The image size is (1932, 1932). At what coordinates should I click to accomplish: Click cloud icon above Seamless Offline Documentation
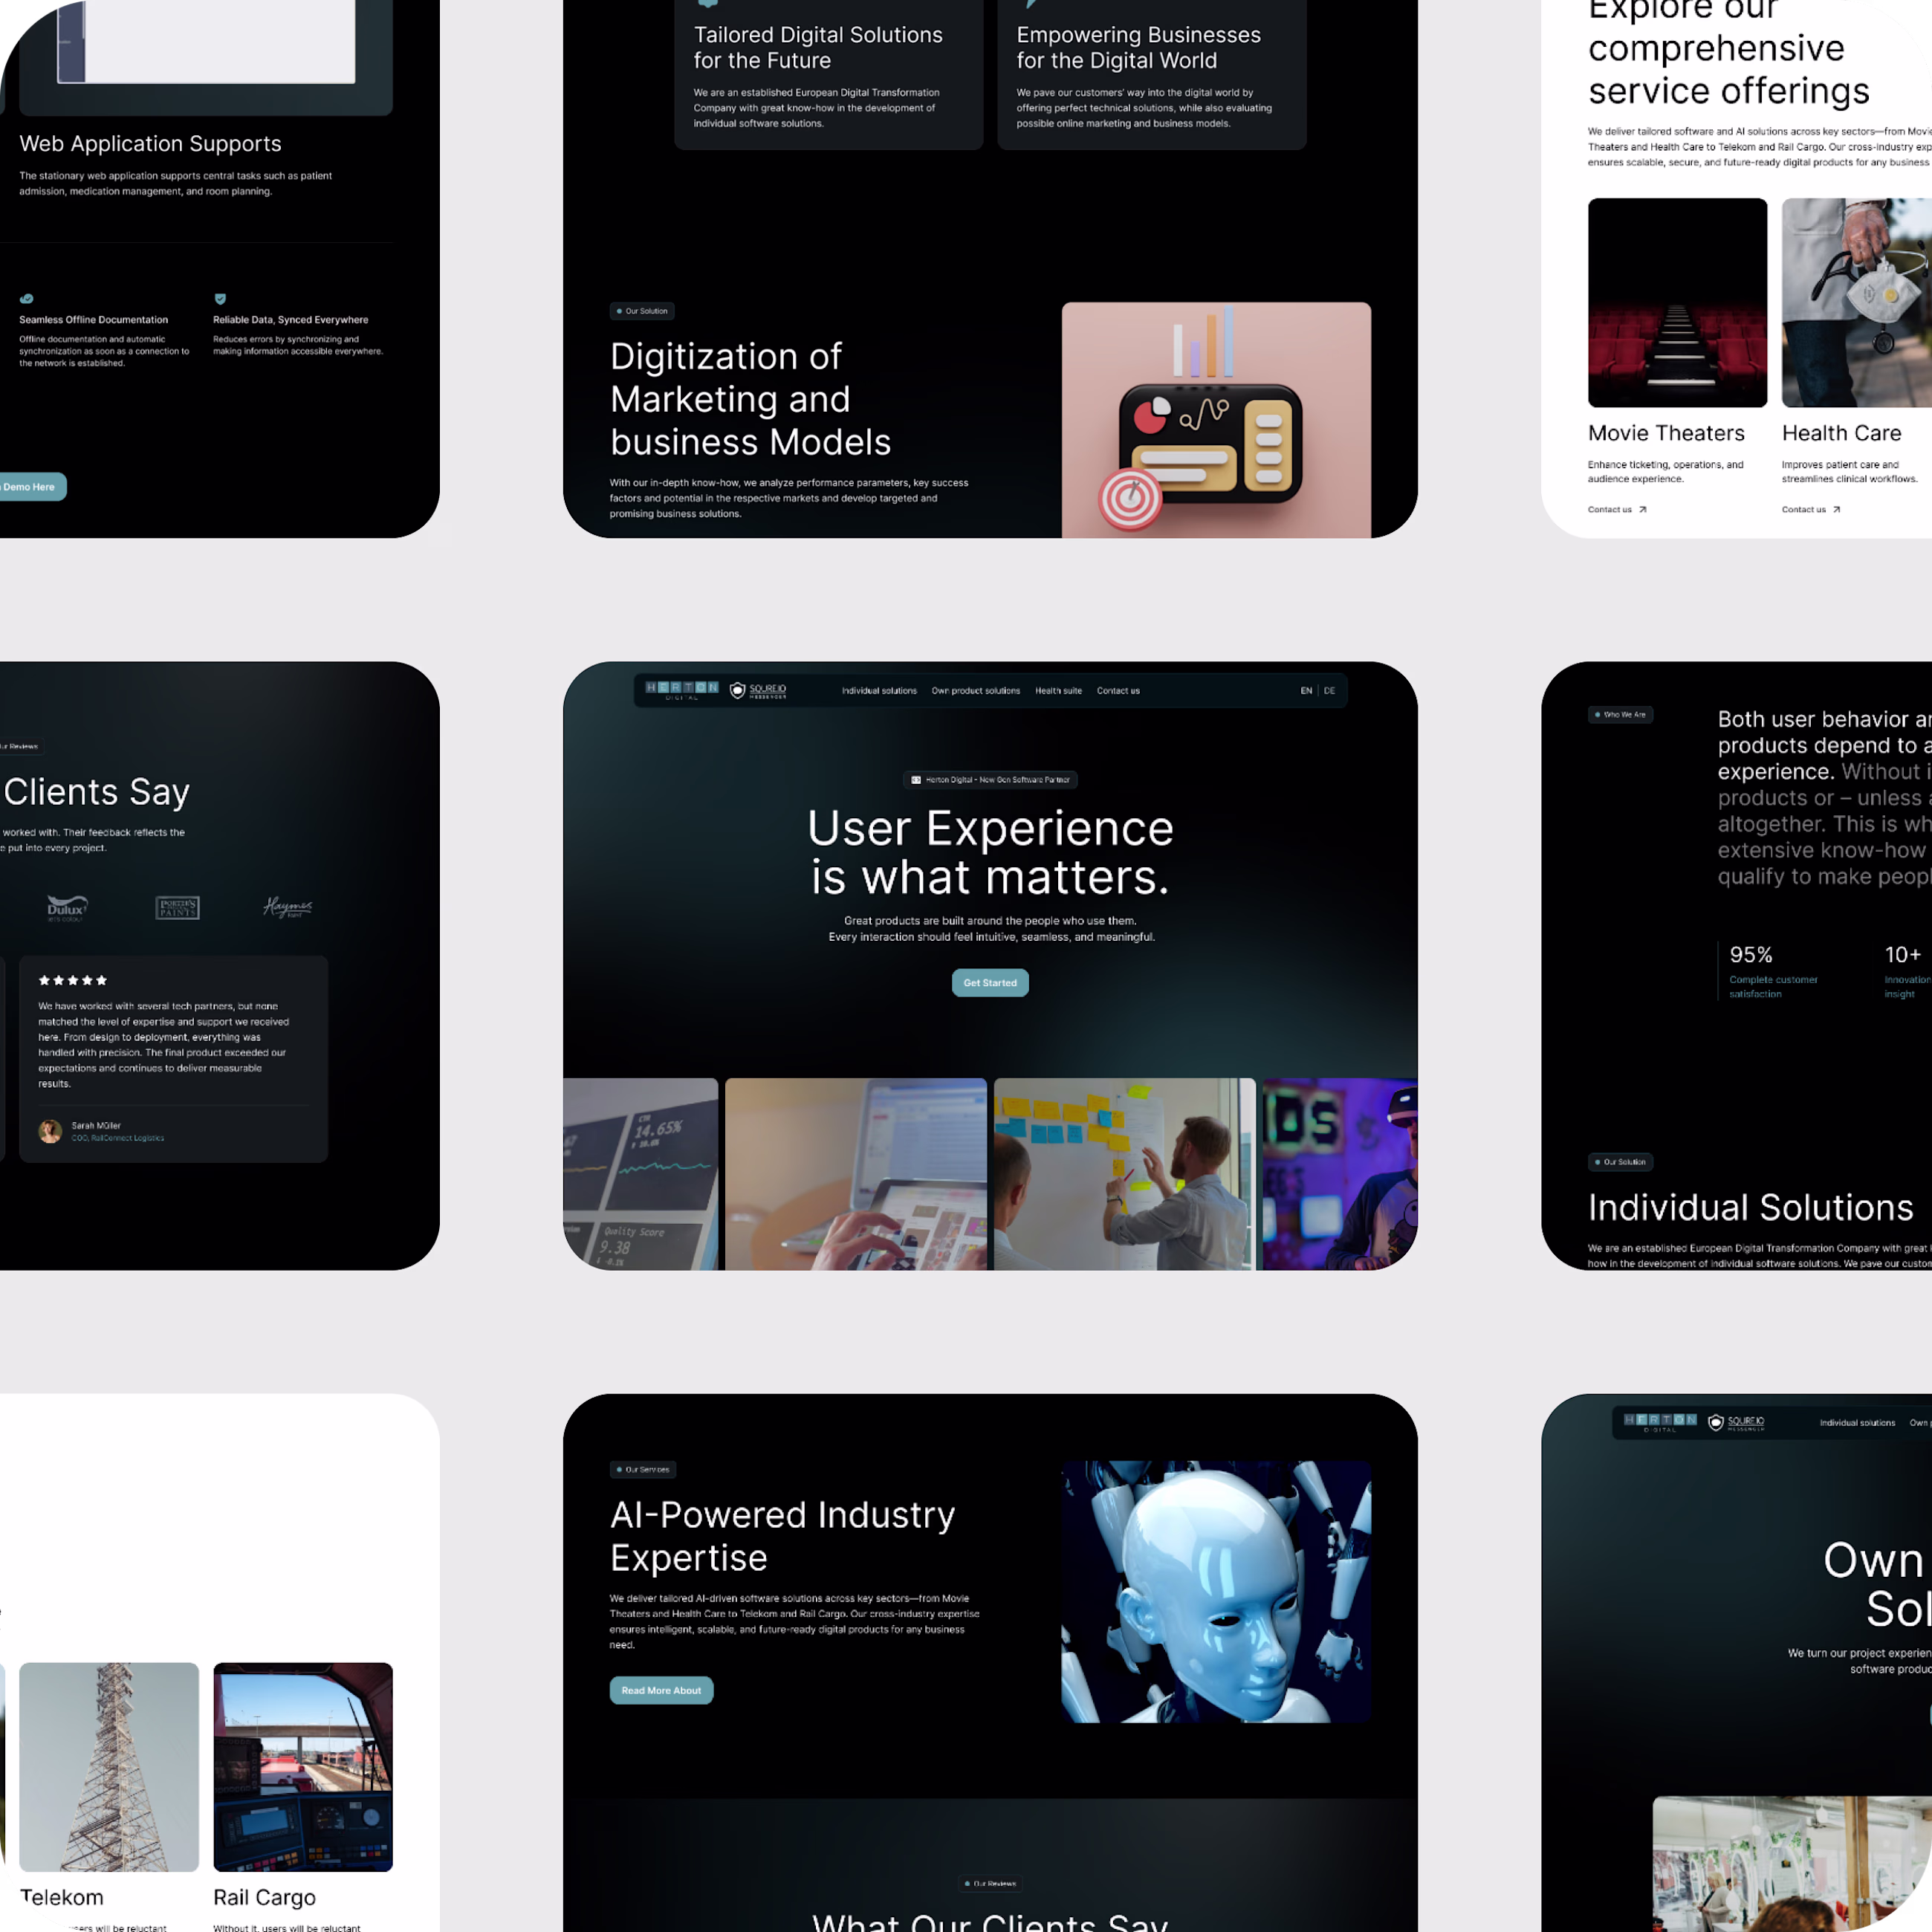(27, 299)
